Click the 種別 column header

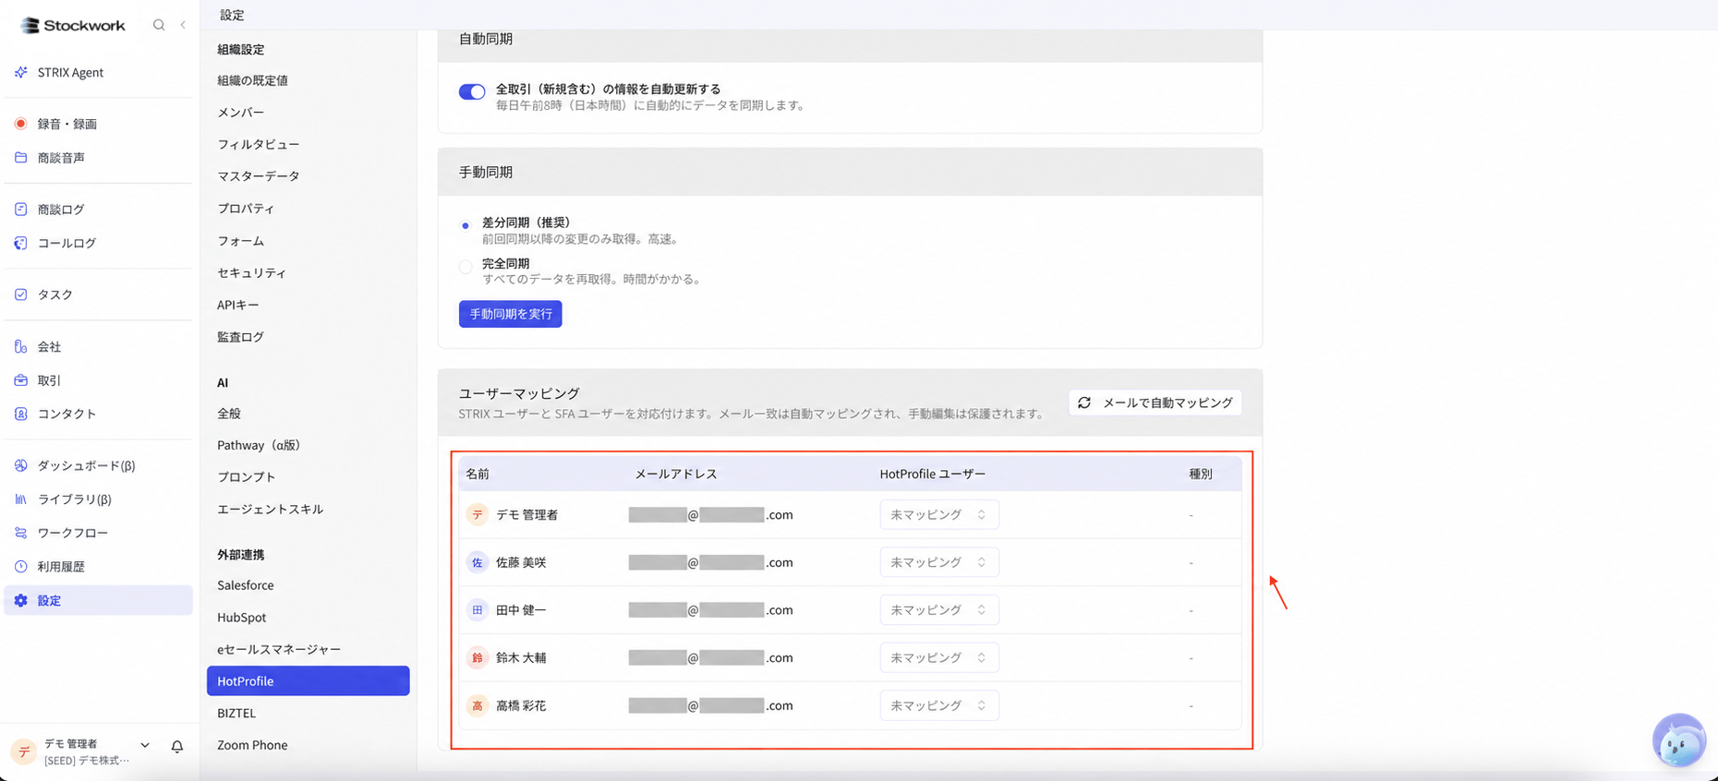tap(1201, 474)
